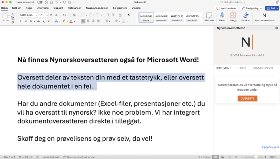280x159 pixels.
Task: Click the text effects blue A icon
Action: (56, 21)
